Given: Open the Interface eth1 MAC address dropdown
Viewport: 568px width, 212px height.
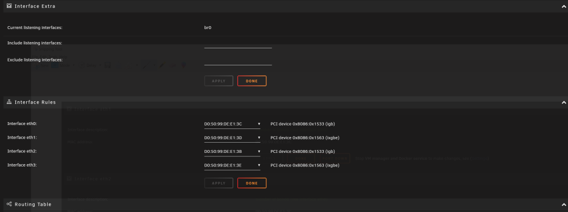Looking at the screenshot, I should [x=232, y=138].
